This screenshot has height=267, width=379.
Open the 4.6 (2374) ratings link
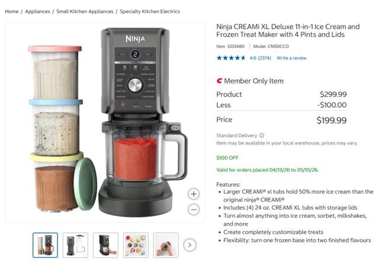[261, 58]
